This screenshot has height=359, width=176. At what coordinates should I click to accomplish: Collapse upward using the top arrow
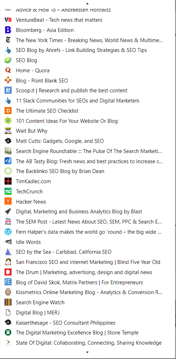click(87, 4)
